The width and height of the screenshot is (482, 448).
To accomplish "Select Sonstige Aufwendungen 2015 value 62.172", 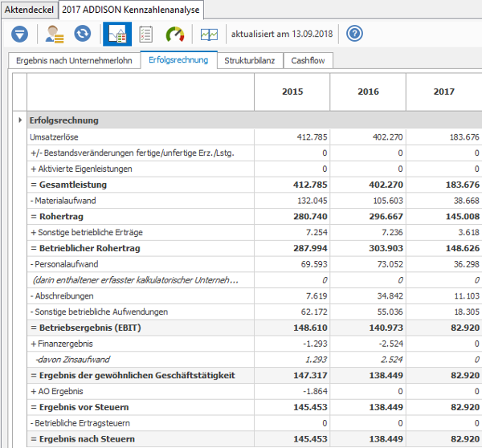I will [314, 312].
